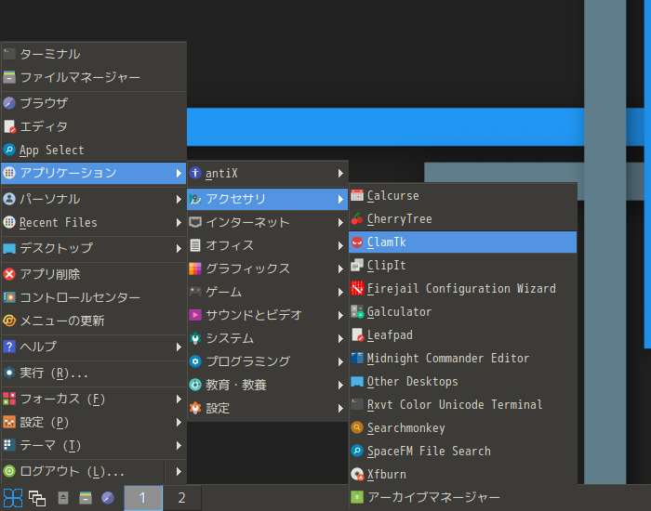Viewport: 651px width, 511px height.
Task: Click the アーカイブマネージャー icon
Action: 357,497
